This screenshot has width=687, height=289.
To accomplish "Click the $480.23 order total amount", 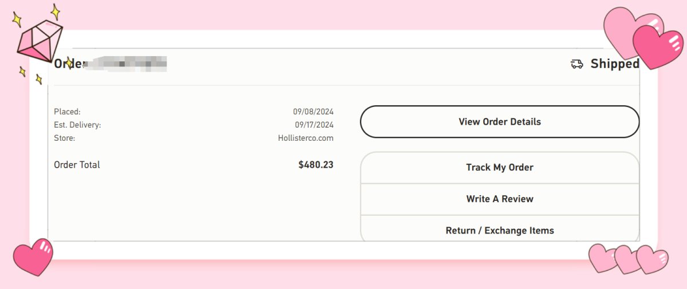I will click(315, 165).
